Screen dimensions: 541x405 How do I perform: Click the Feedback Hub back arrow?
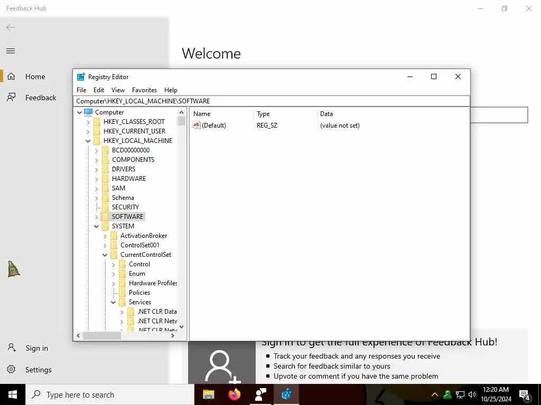[x=11, y=27]
